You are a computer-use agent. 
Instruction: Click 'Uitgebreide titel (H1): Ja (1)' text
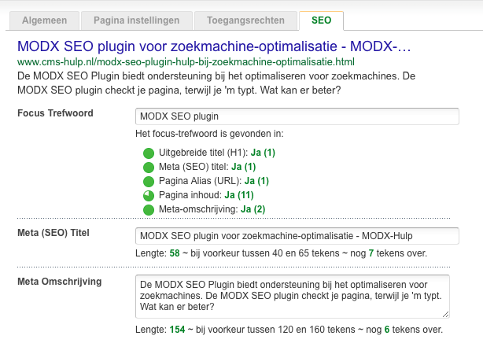pos(217,153)
